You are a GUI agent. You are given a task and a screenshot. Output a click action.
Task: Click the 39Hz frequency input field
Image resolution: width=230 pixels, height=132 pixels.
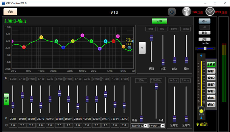[13, 118]
